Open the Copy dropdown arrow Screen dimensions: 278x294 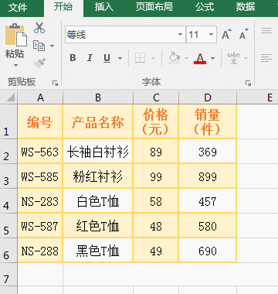(52, 46)
